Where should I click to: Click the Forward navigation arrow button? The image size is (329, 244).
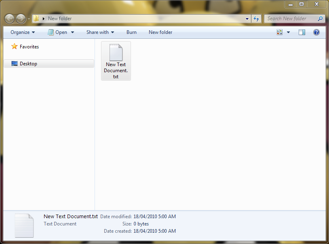pos(21,19)
